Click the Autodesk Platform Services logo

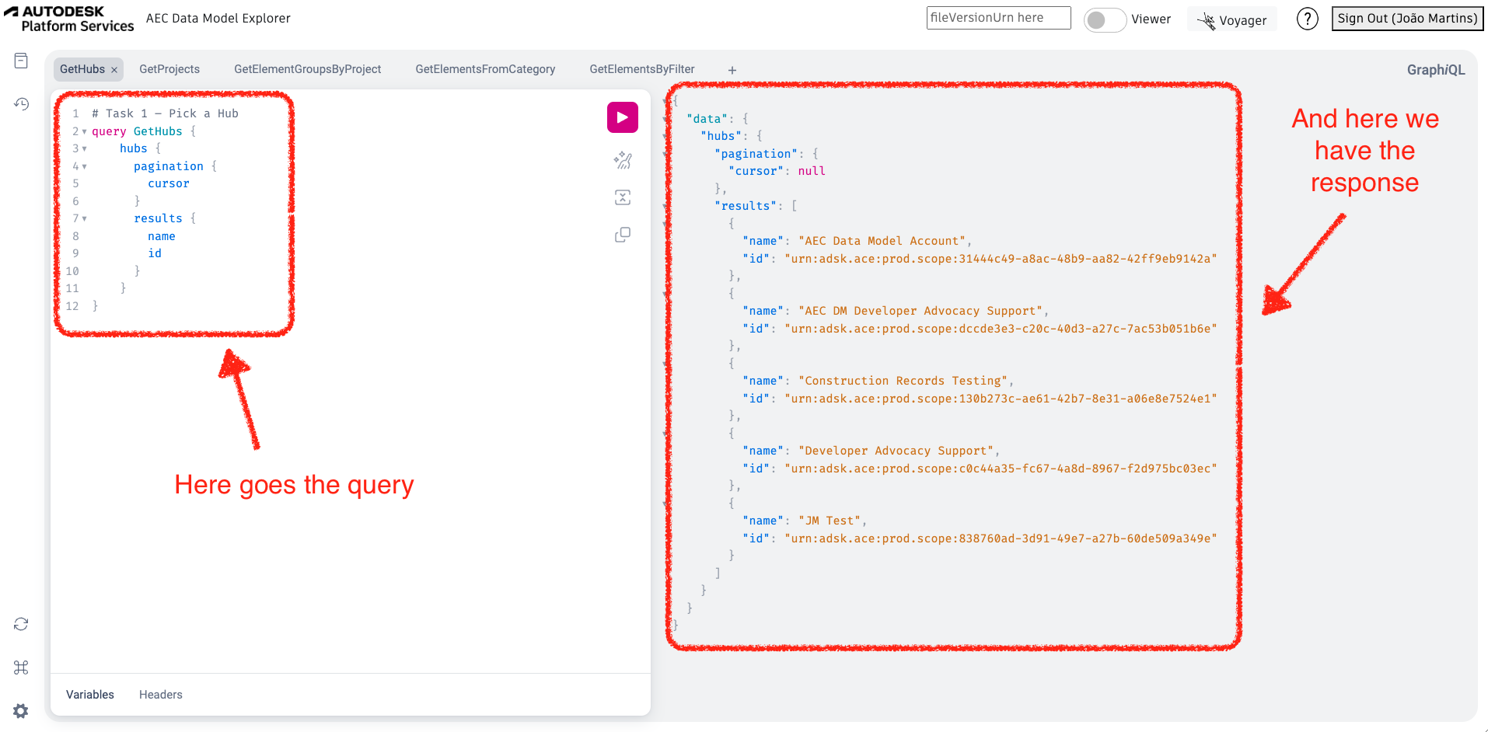pyautogui.click(x=68, y=19)
